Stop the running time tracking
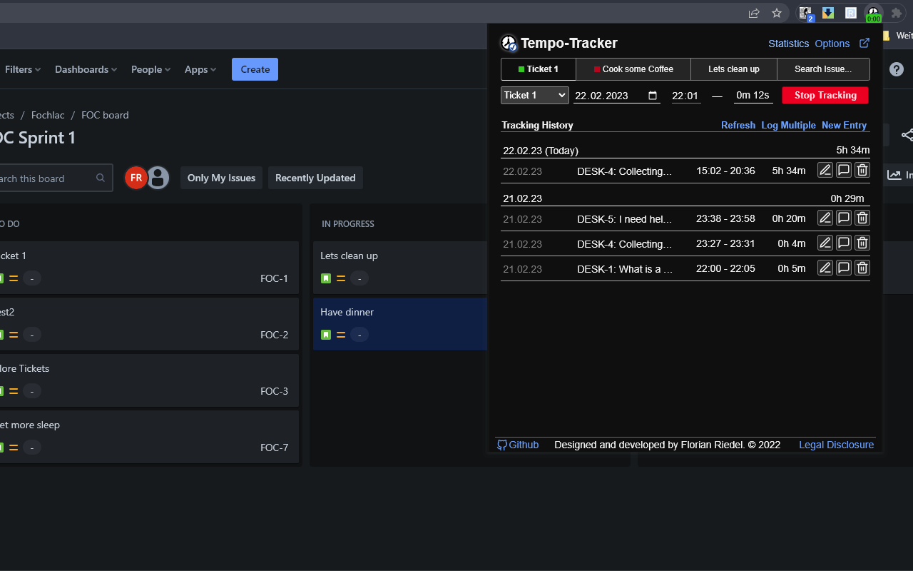This screenshot has width=913, height=571. coord(825,95)
